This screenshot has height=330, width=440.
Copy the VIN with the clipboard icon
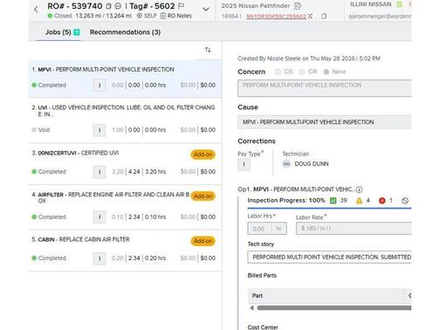[324, 17]
